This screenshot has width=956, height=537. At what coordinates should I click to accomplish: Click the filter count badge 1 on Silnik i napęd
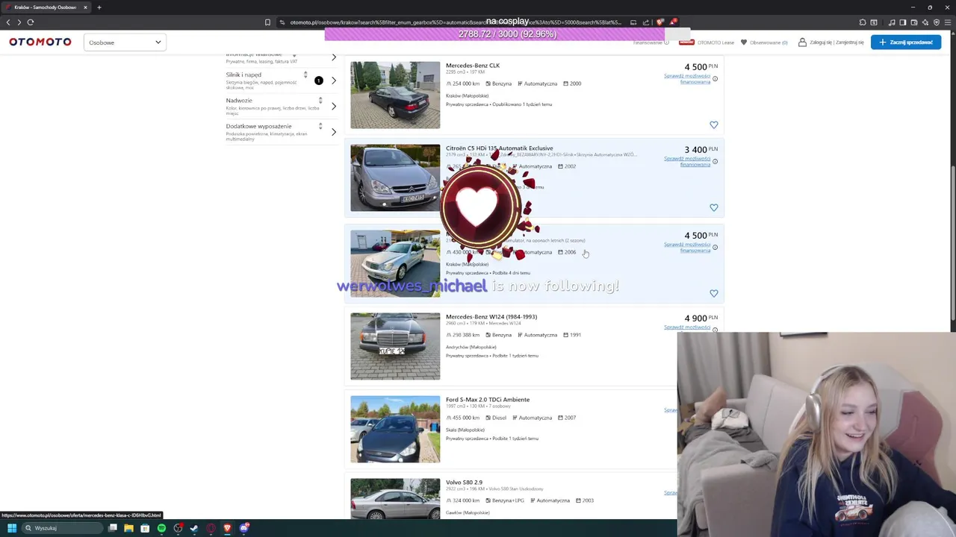tap(319, 81)
